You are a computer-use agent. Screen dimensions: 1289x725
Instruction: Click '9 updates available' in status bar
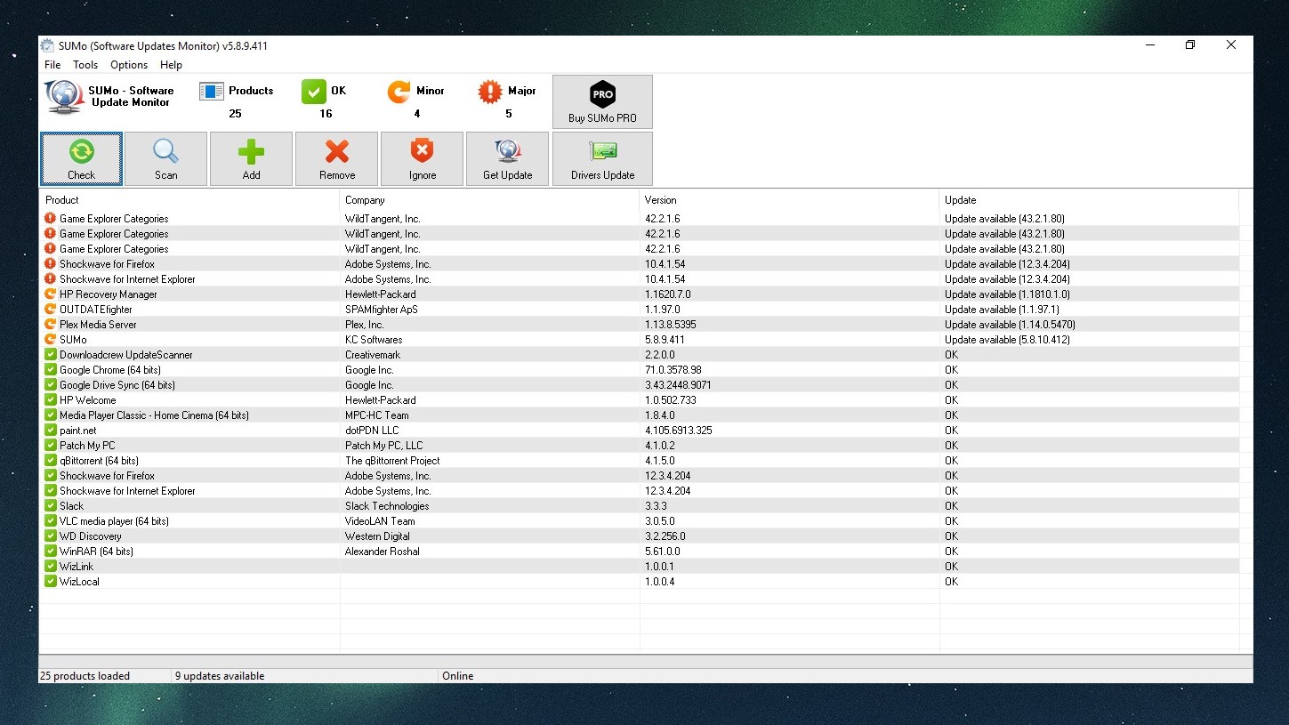(x=220, y=676)
